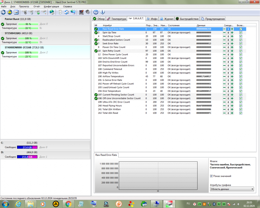Switch to the Быстродействие tab
Image resolution: width=260 pixels, height=208 pixels.
[x=187, y=19]
